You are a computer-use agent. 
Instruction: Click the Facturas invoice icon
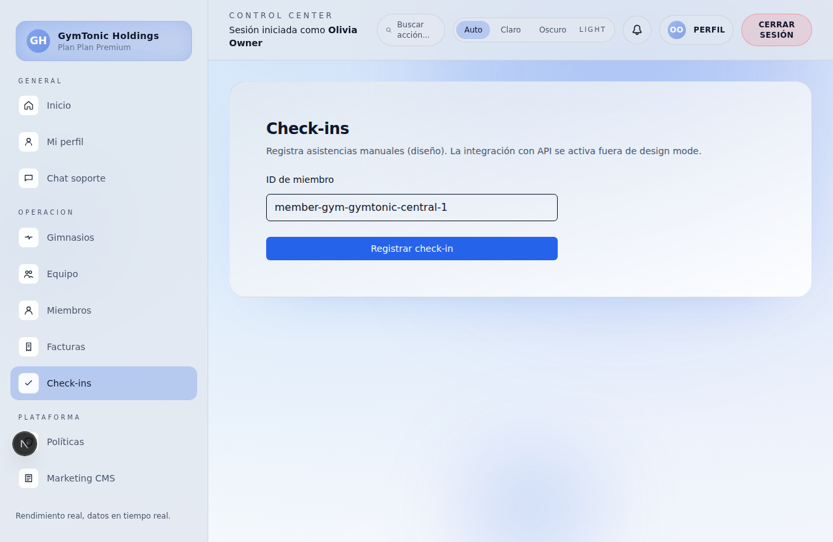29,347
